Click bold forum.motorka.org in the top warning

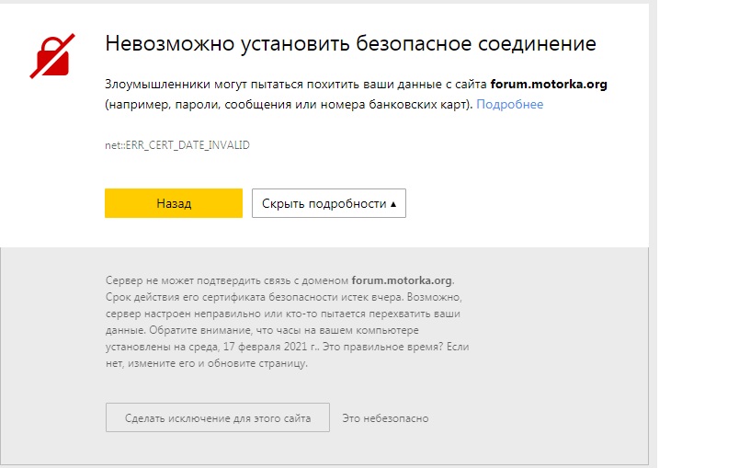(549, 84)
